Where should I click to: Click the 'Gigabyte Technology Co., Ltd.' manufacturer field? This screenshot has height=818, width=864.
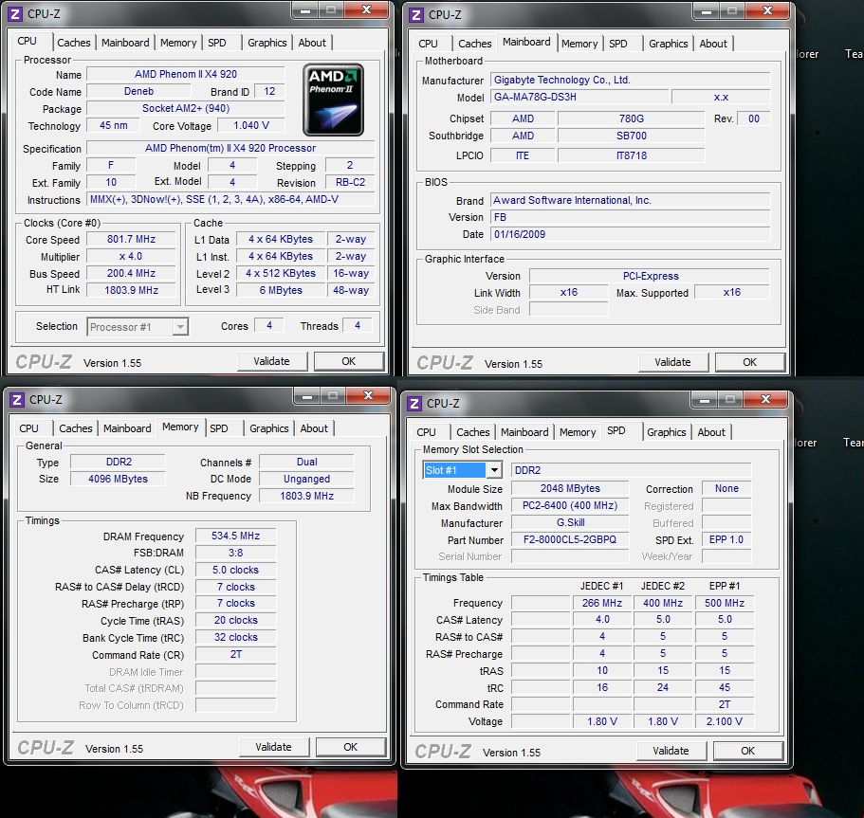[631, 80]
